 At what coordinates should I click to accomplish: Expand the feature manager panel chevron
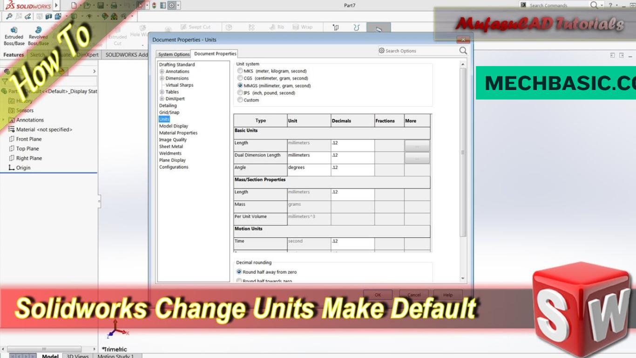(x=94, y=71)
